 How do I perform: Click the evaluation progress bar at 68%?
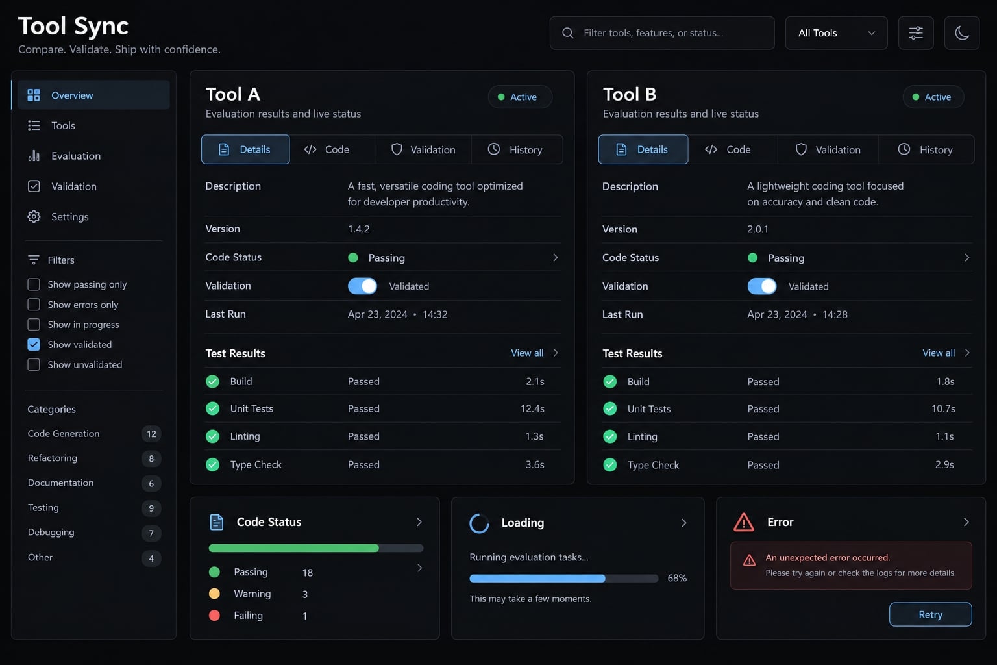point(563,578)
